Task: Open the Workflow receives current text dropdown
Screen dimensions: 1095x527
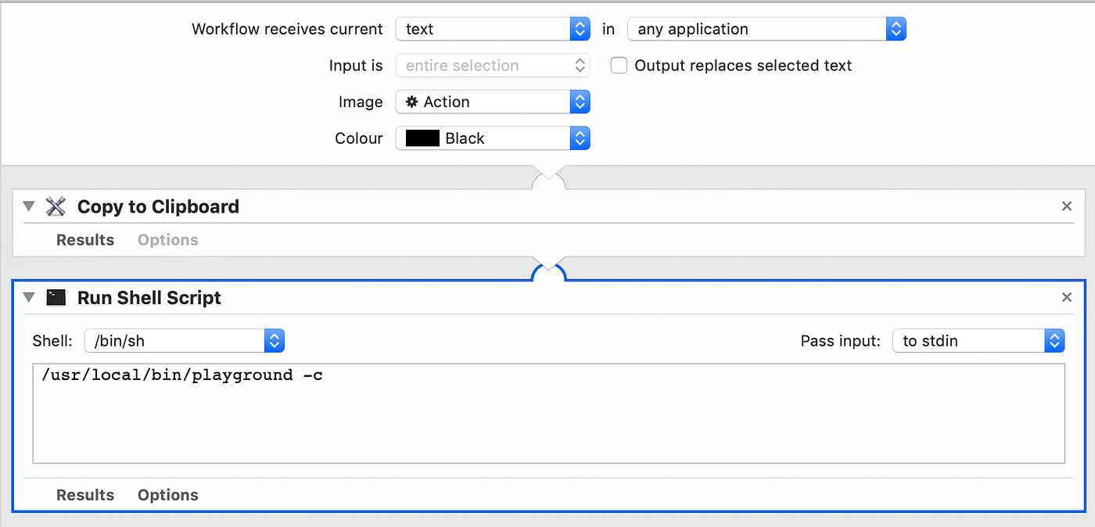Action: [x=493, y=30]
